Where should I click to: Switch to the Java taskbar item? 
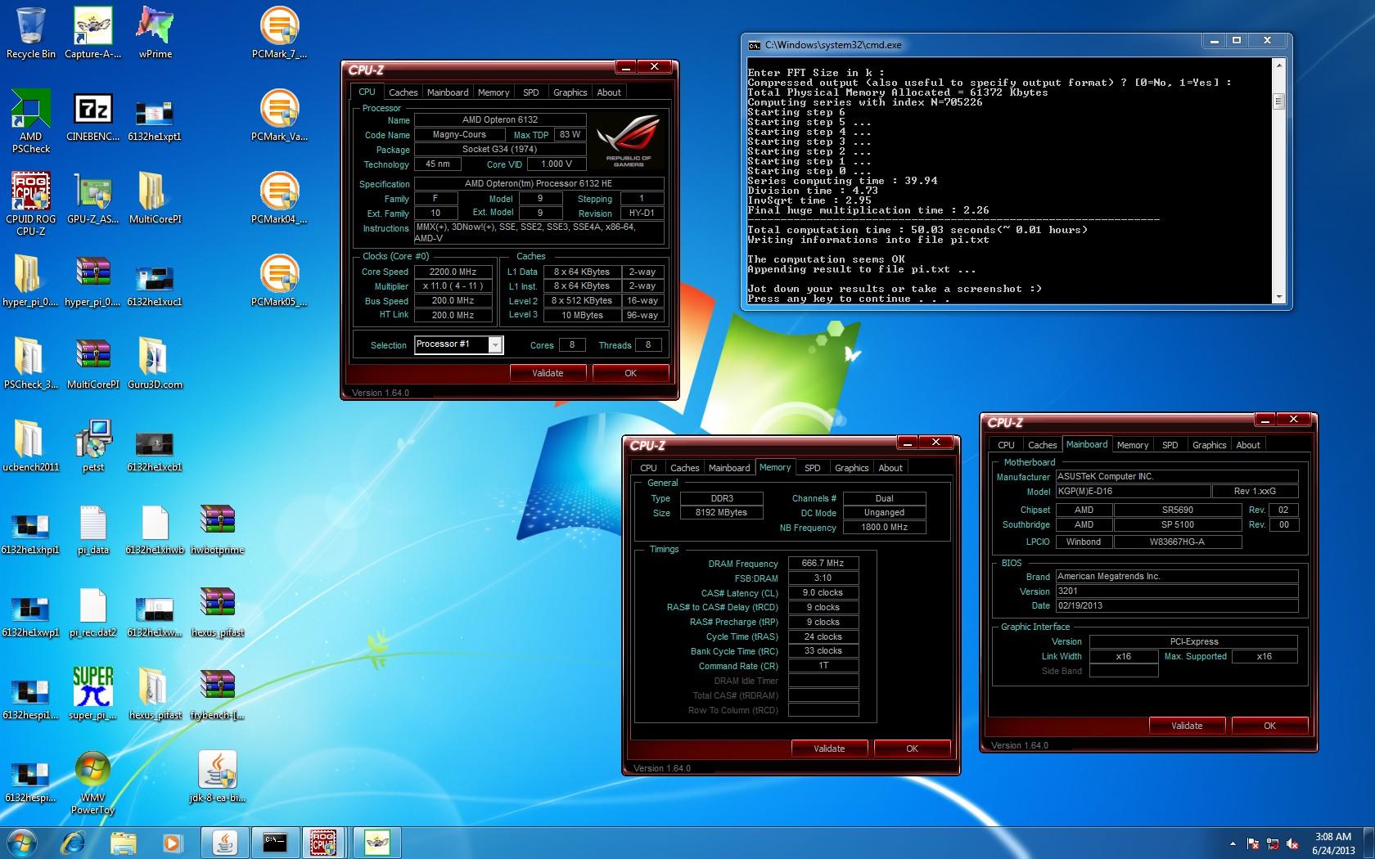pos(225,842)
